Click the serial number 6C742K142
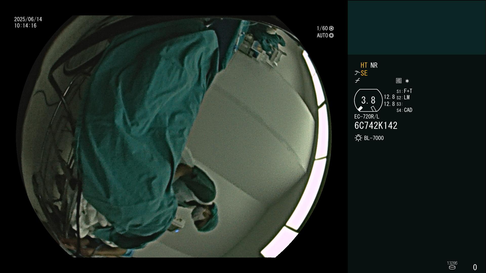This screenshot has height=273, width=486. tap(376, 126)
